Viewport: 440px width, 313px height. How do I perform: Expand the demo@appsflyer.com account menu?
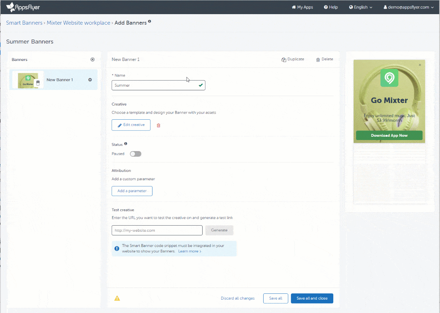[408, 7]
